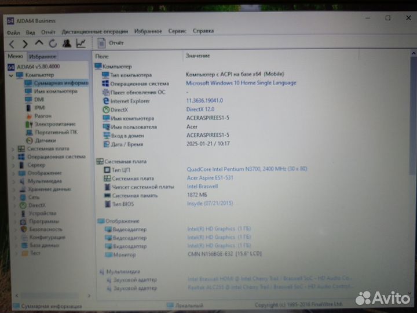Select the Безопасность shield icon in tree
The height and width of the screenshot is (313, 417).
(x=24, y=229)
